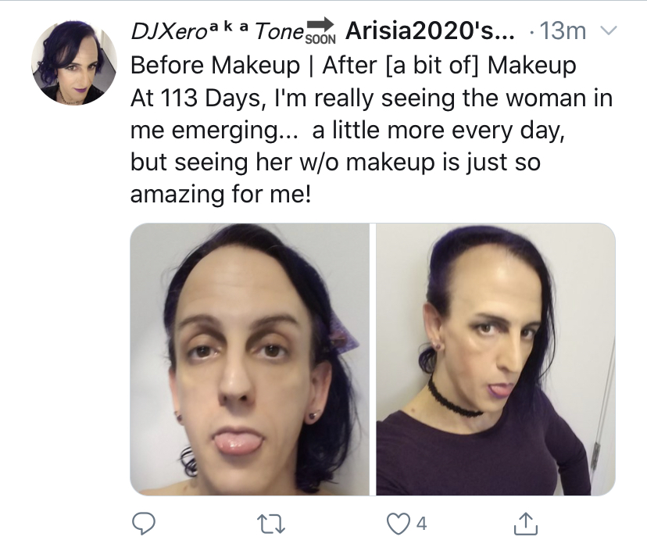Click the 'amazing for me!' text line
The width and height of the screenshot is (647, 551).
coord(221,194)
